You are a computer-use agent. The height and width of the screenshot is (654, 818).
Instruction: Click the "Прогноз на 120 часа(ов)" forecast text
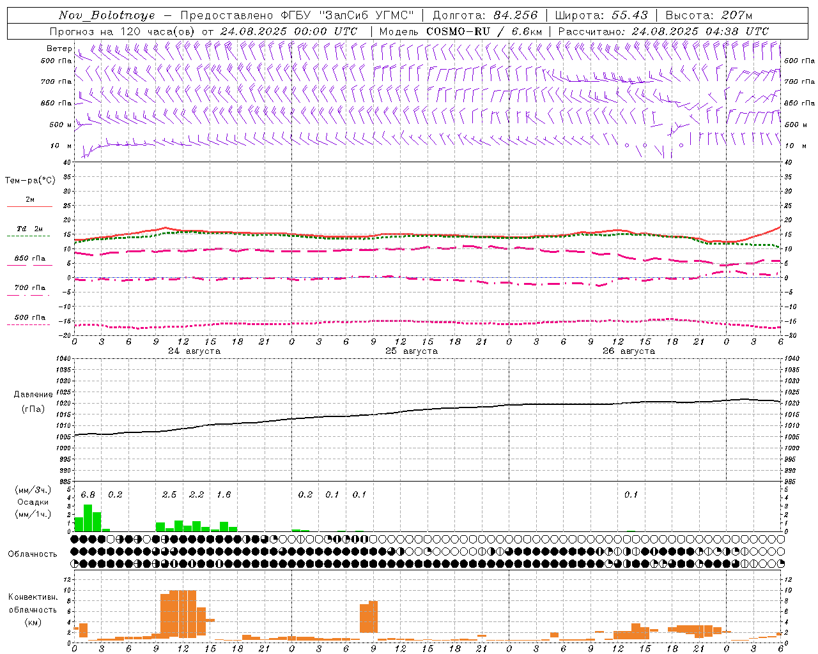(123, 31)
